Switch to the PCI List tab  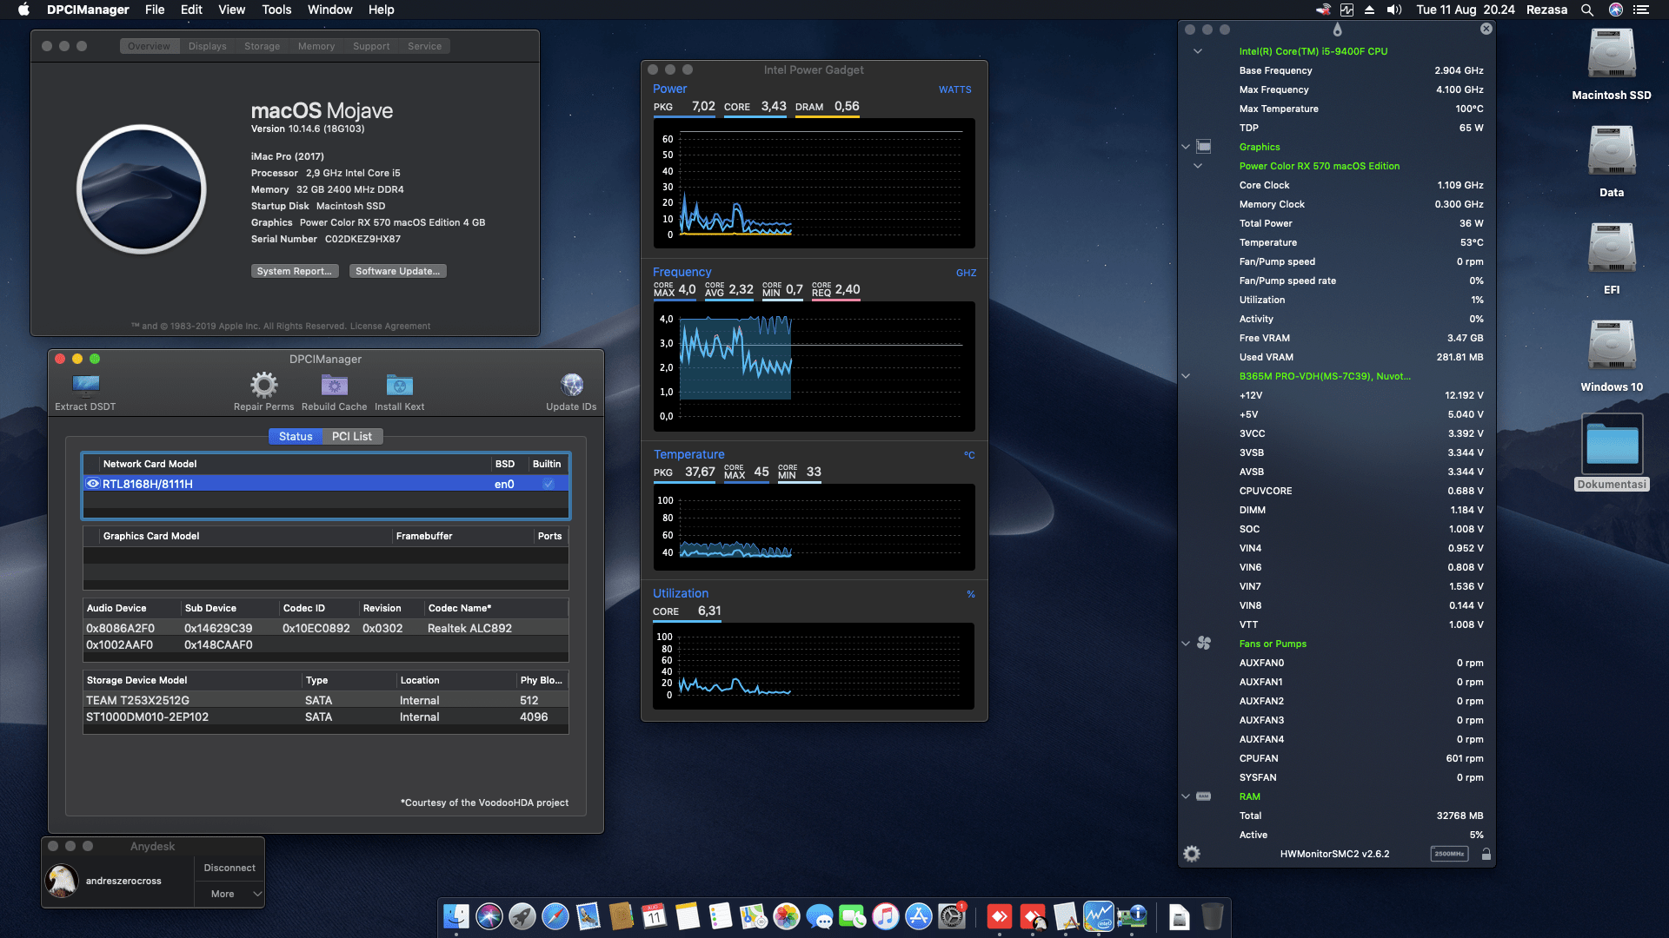pos(352,436)
